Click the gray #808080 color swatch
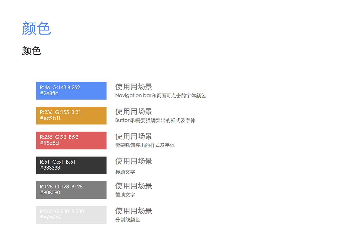The image size is (348, 246). tap(71, 190)
